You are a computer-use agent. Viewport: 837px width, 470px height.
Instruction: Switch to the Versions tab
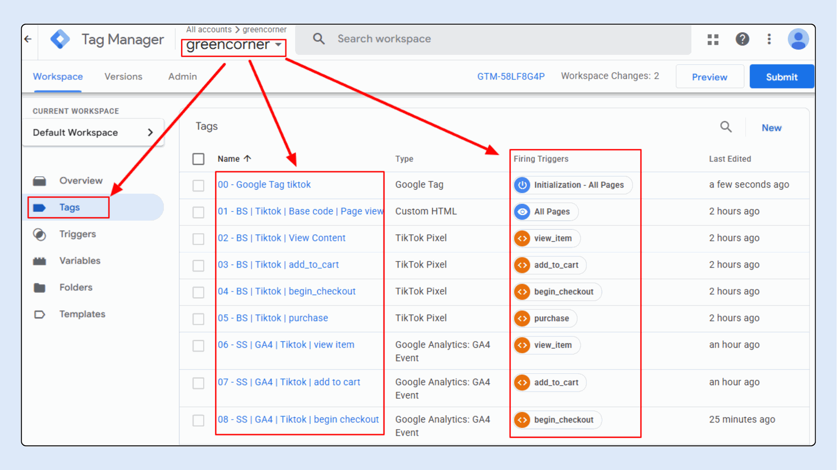click(123, 77)
